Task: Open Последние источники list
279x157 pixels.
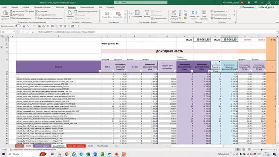Action: pyautogui.click(x=45, y=15)
